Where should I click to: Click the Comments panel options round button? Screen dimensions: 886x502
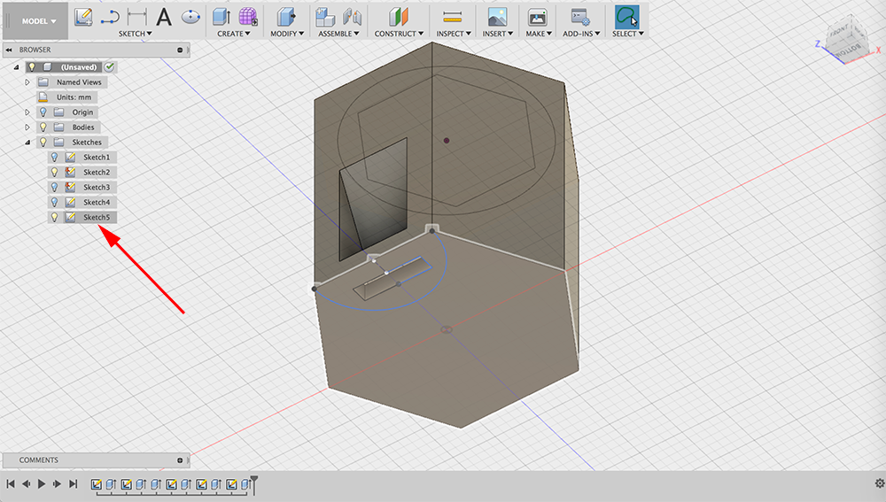pyautogui.click(x=180, y=460)
